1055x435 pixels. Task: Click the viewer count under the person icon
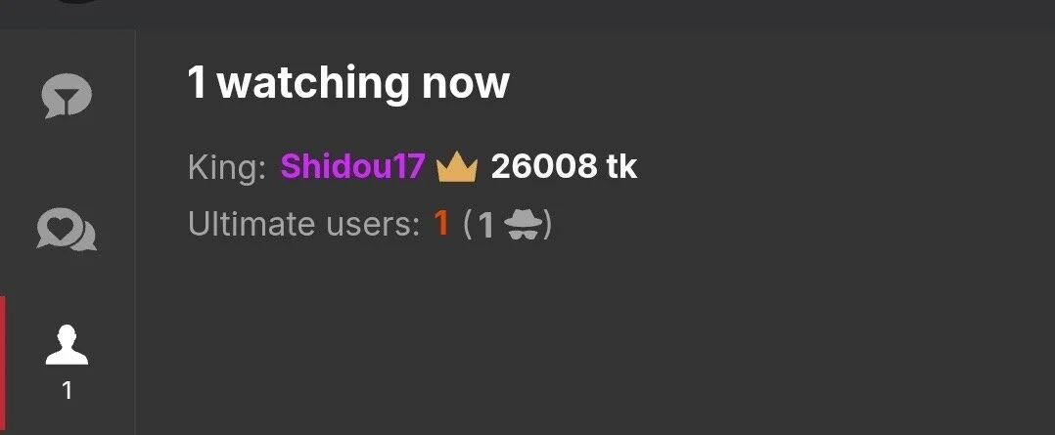(x=67, y=391)
